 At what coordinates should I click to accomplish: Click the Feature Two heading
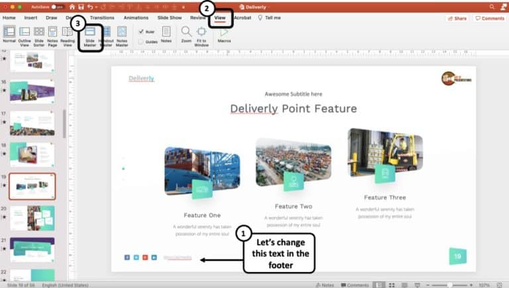pos(294,206)
